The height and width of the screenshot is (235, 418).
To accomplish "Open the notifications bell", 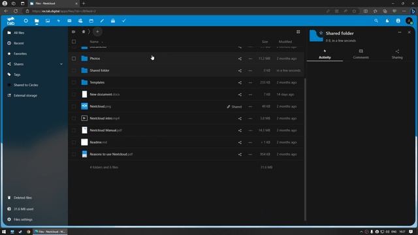I will click(387, 20).
